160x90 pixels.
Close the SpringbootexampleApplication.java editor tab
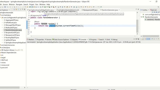tap(55, 10)
